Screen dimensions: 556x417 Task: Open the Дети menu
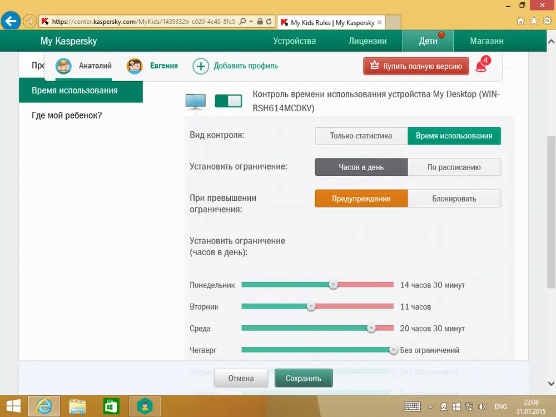click(428, 41)
